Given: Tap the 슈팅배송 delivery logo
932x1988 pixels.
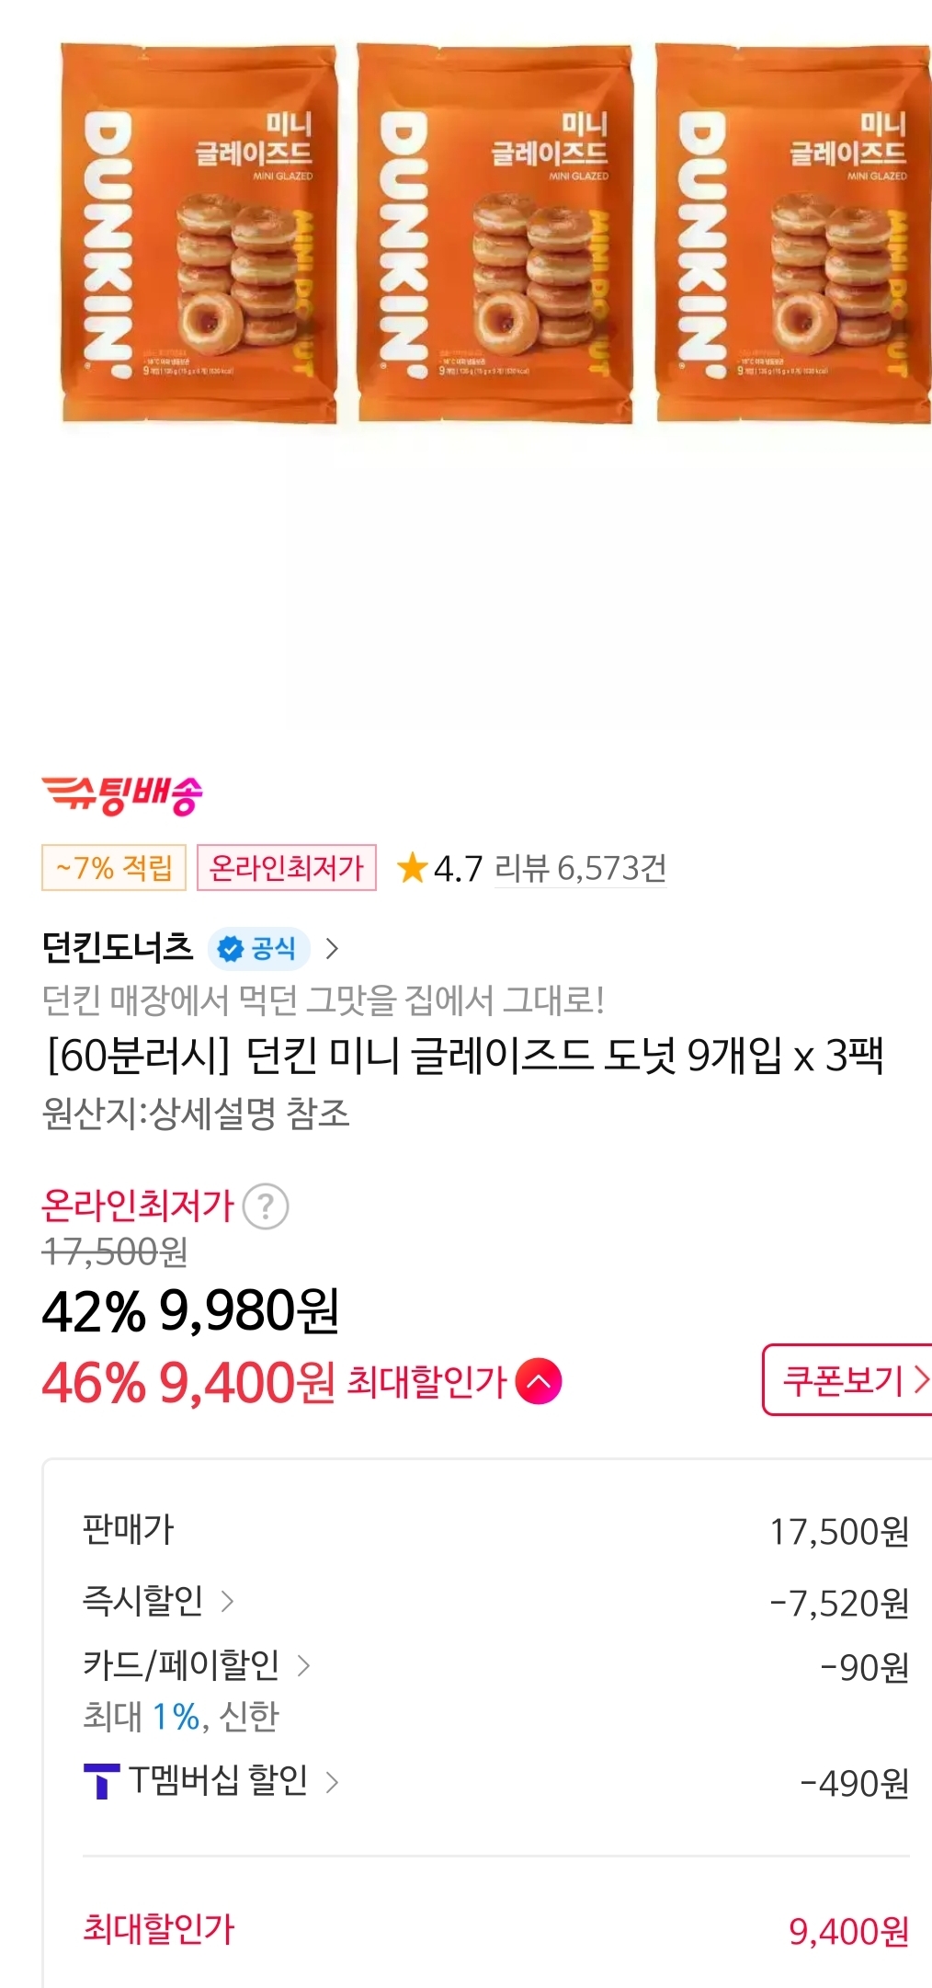Looking at the screenshot, I should (x=122, y=794).
